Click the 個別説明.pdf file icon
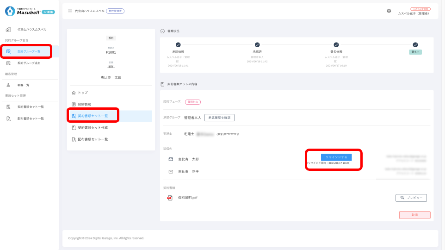The width and height of the screenshot is (445, 250). pos(170,198)
